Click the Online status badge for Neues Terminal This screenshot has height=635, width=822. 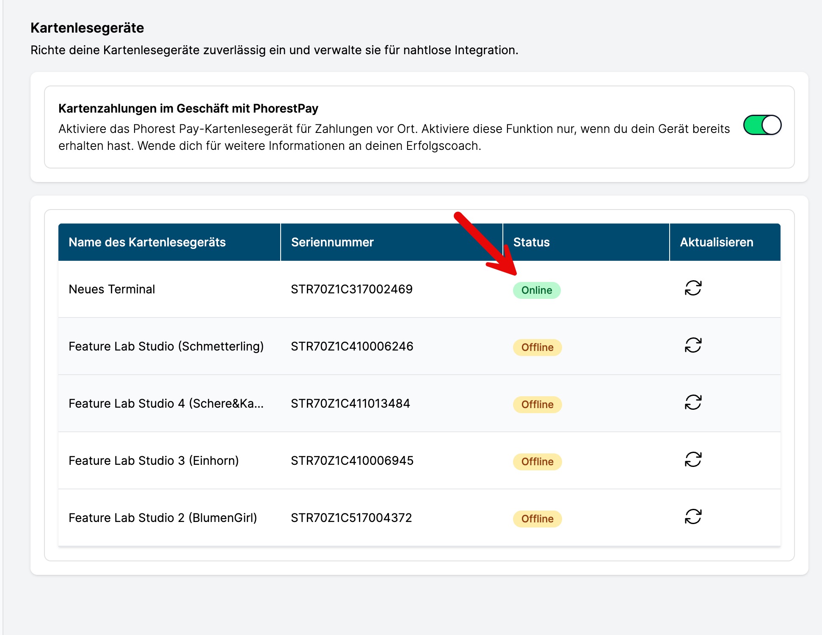pyautogui.click(x=537, y=290)
